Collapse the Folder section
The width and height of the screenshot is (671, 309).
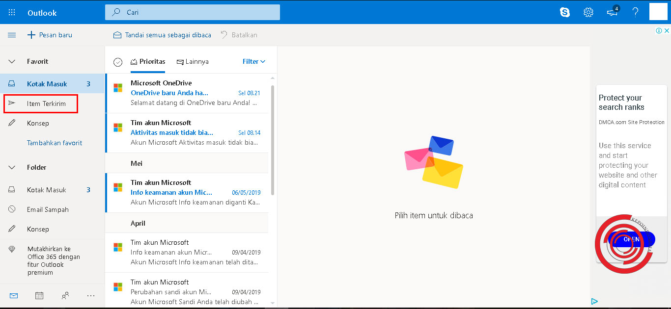[x=12, y=167]
